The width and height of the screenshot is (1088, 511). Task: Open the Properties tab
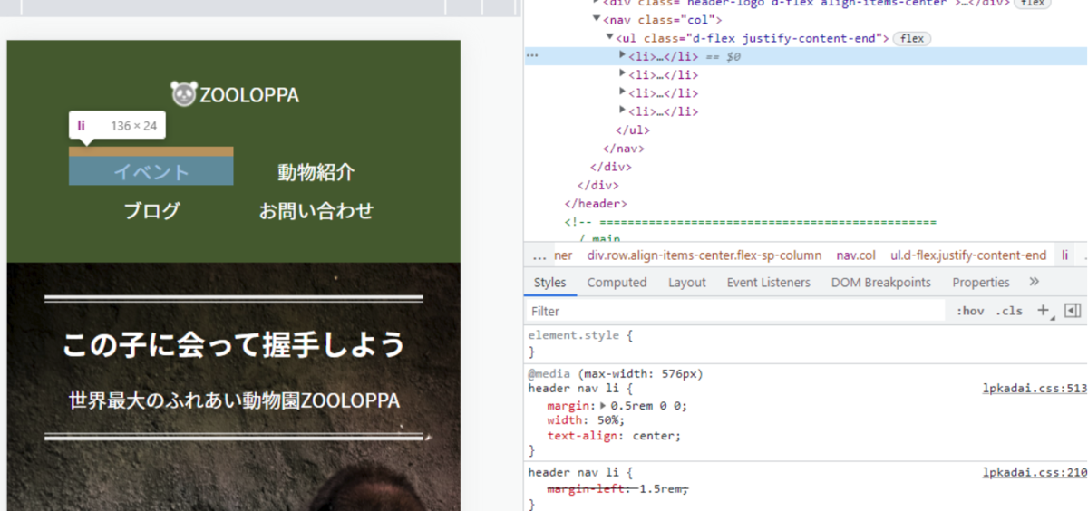(981, 283)
